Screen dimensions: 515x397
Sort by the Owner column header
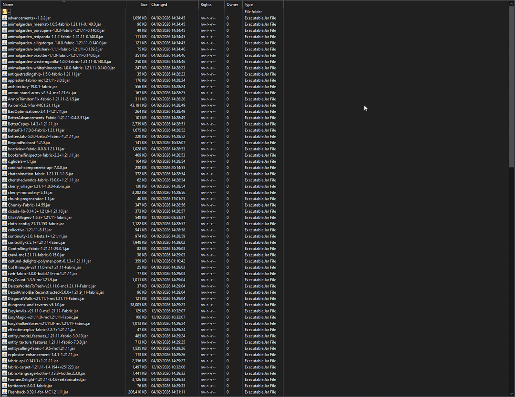click(x=232, y=5)
